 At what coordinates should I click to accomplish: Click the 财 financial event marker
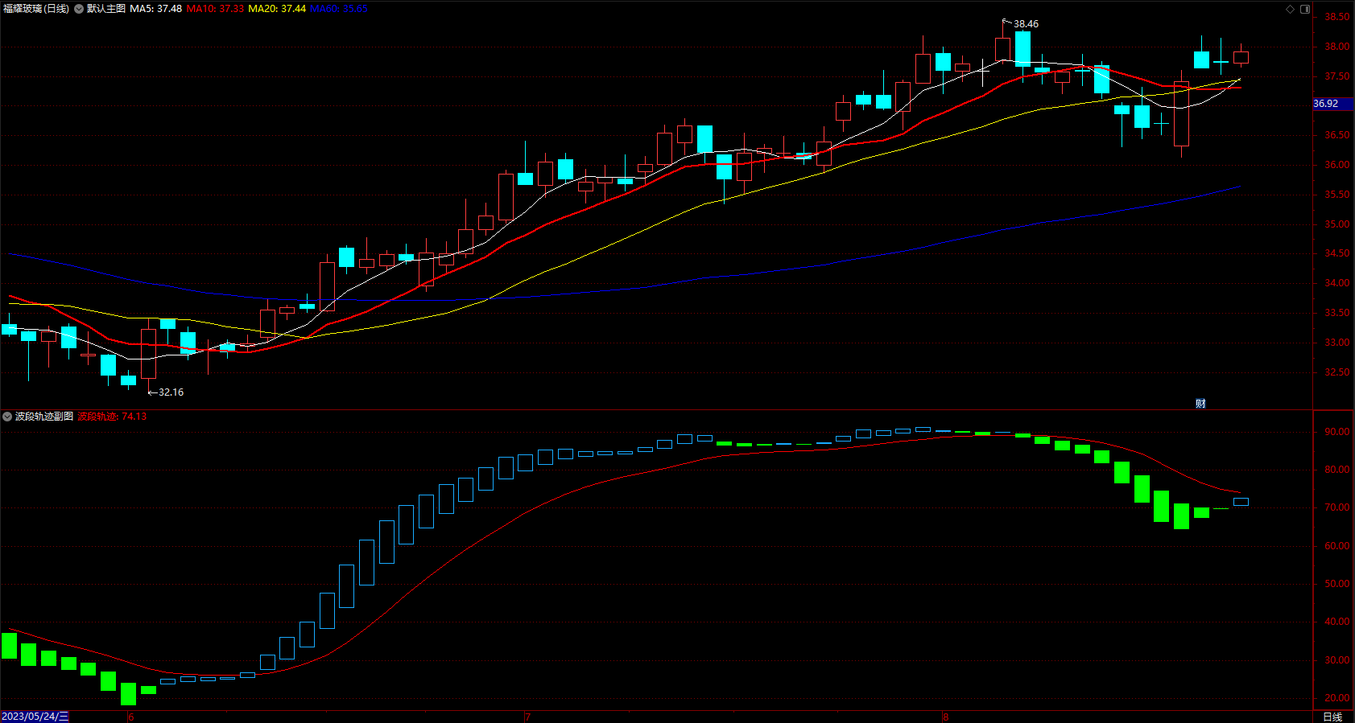point(1200,404)
